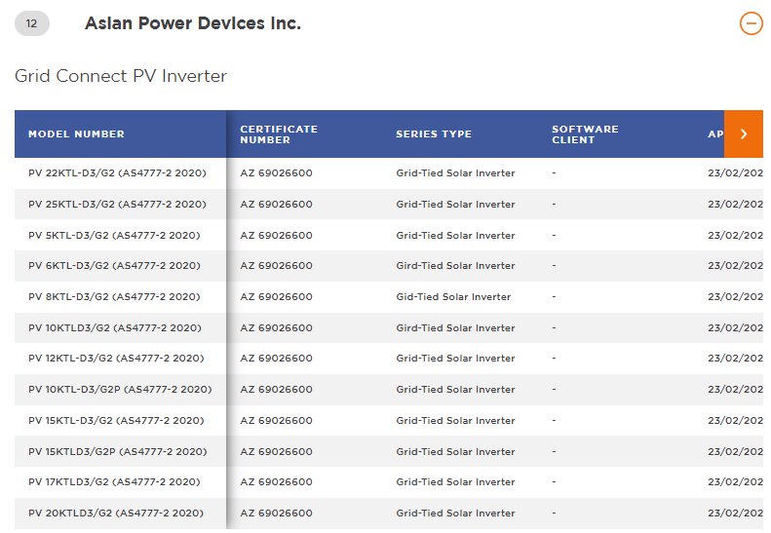Click the 12 count badge
This screenshot has height=533, width=771.
(32, 24)
